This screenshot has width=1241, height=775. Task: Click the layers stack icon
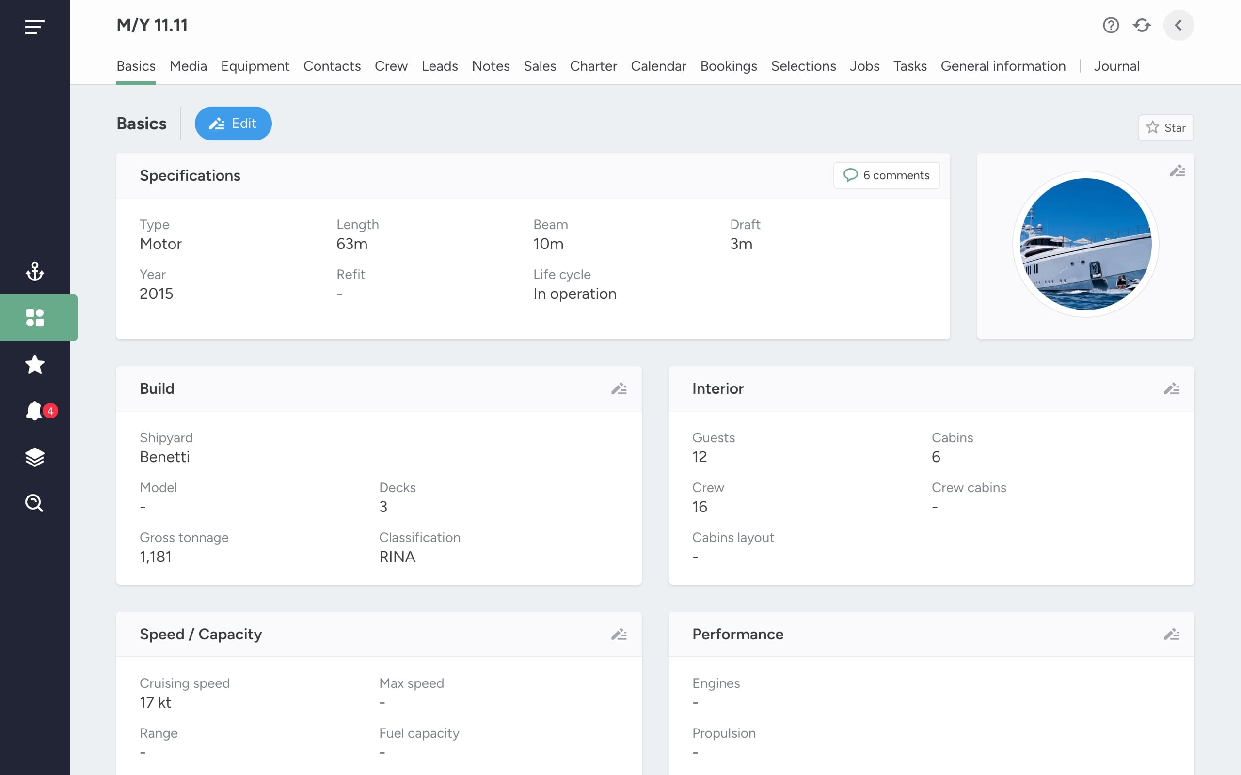click(34, 457)
